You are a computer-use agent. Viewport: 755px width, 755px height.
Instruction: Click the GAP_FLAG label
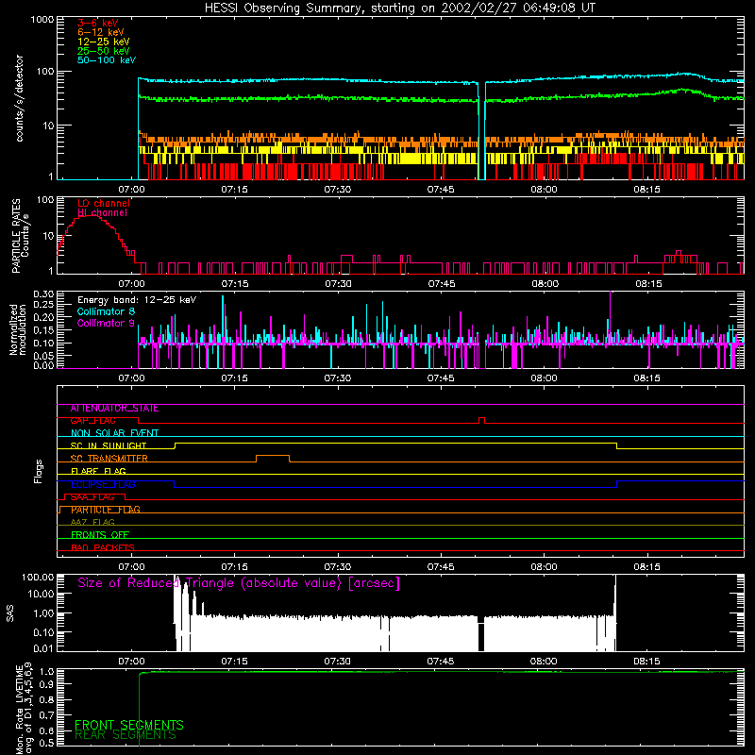point(92,421)
